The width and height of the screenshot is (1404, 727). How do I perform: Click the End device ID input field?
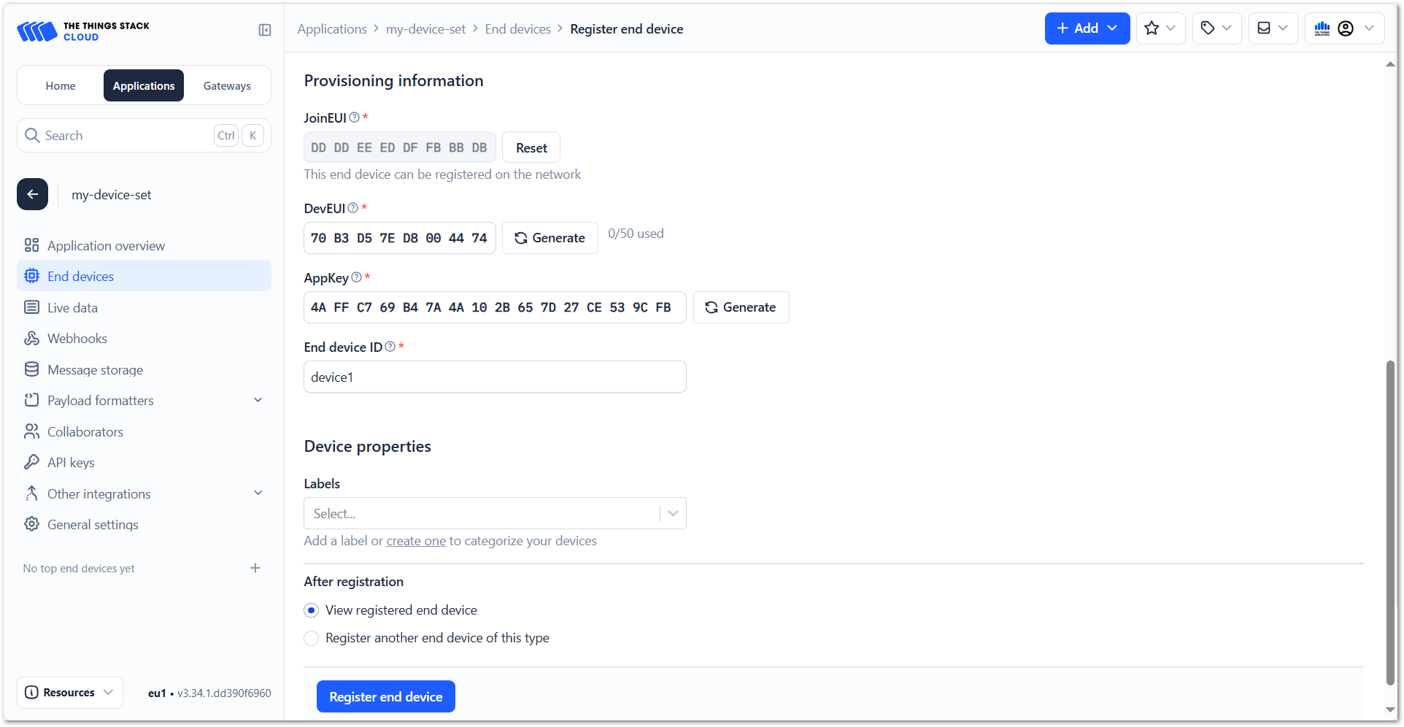click(495, 377)
